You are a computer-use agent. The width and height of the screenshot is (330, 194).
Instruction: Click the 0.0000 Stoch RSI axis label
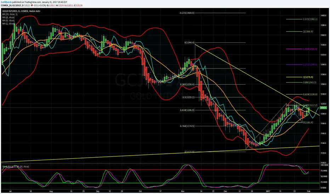(x=324, y=188)
